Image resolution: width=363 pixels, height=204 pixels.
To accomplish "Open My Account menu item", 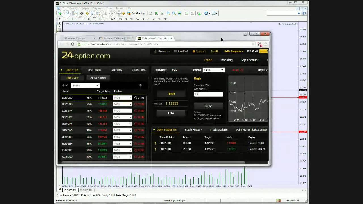I will click(x=250, y=60).
